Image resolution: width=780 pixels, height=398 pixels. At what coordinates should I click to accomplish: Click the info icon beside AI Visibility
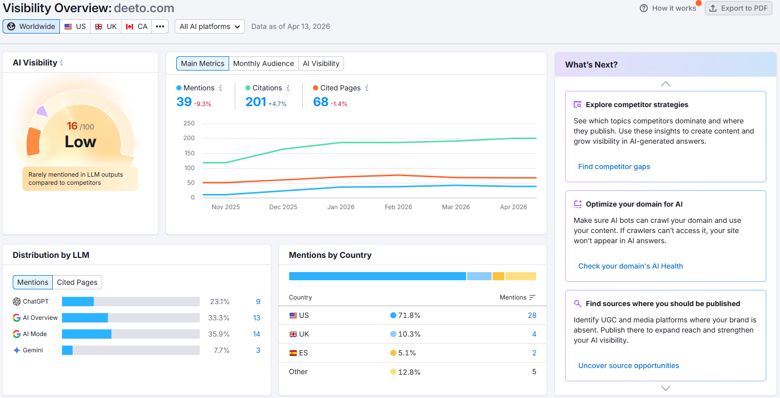click(61, 63)
